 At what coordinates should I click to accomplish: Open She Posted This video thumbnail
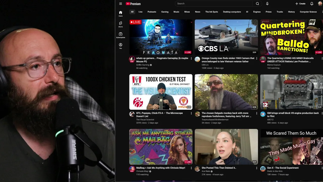click(226, 147)
